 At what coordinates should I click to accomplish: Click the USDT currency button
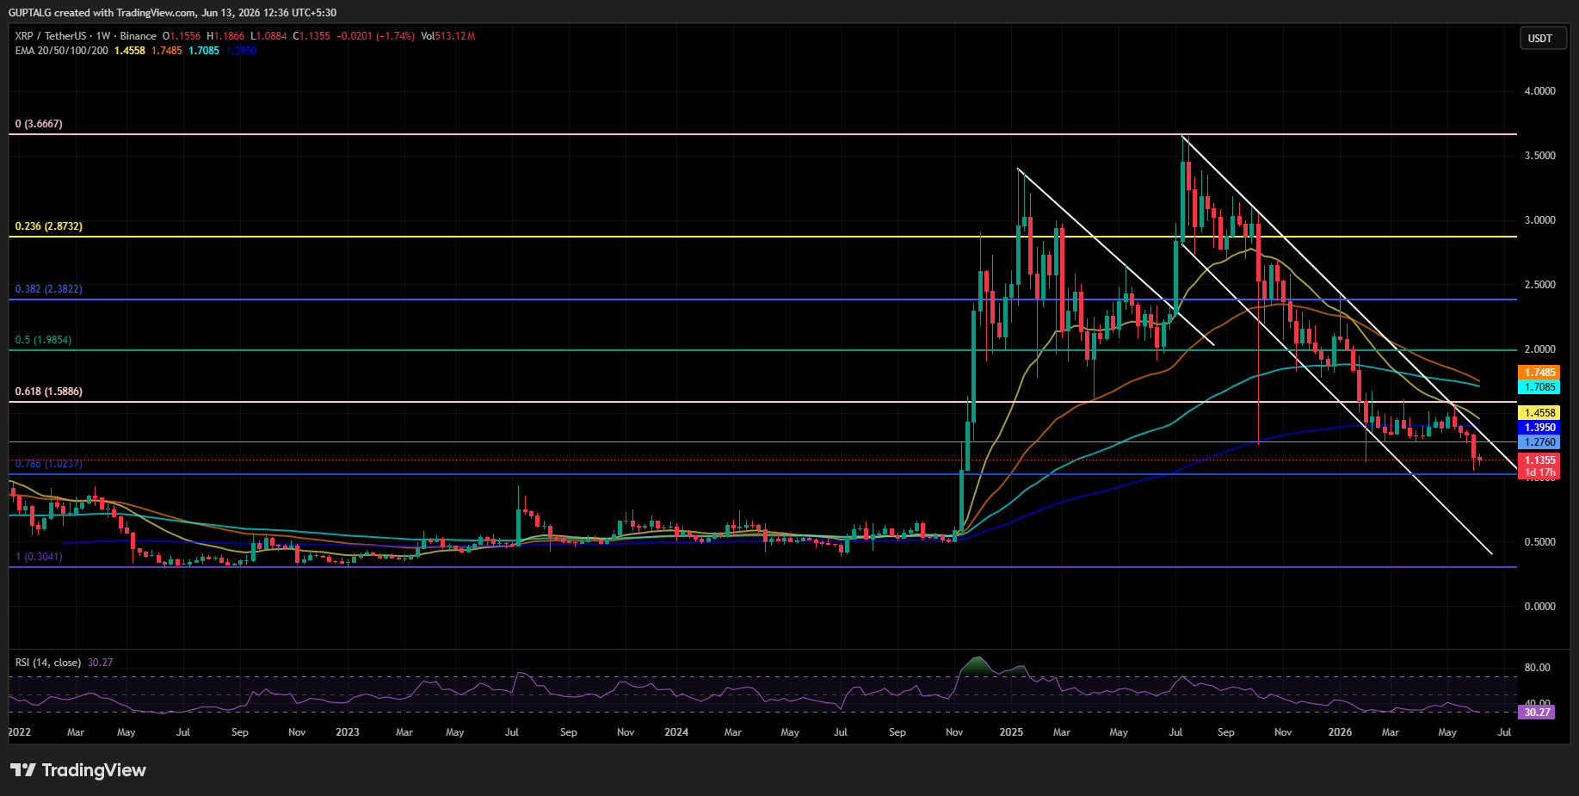tap(1543, 39)
